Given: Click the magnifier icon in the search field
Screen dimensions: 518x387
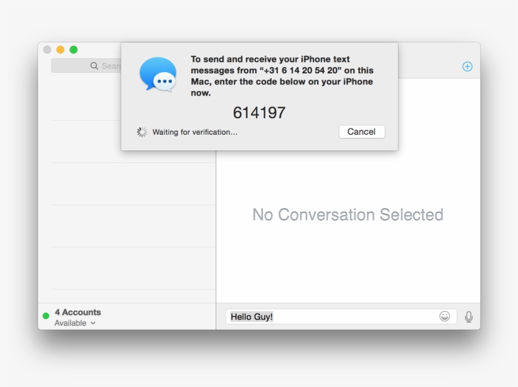Looking at the screenshot, I should 93,65.
